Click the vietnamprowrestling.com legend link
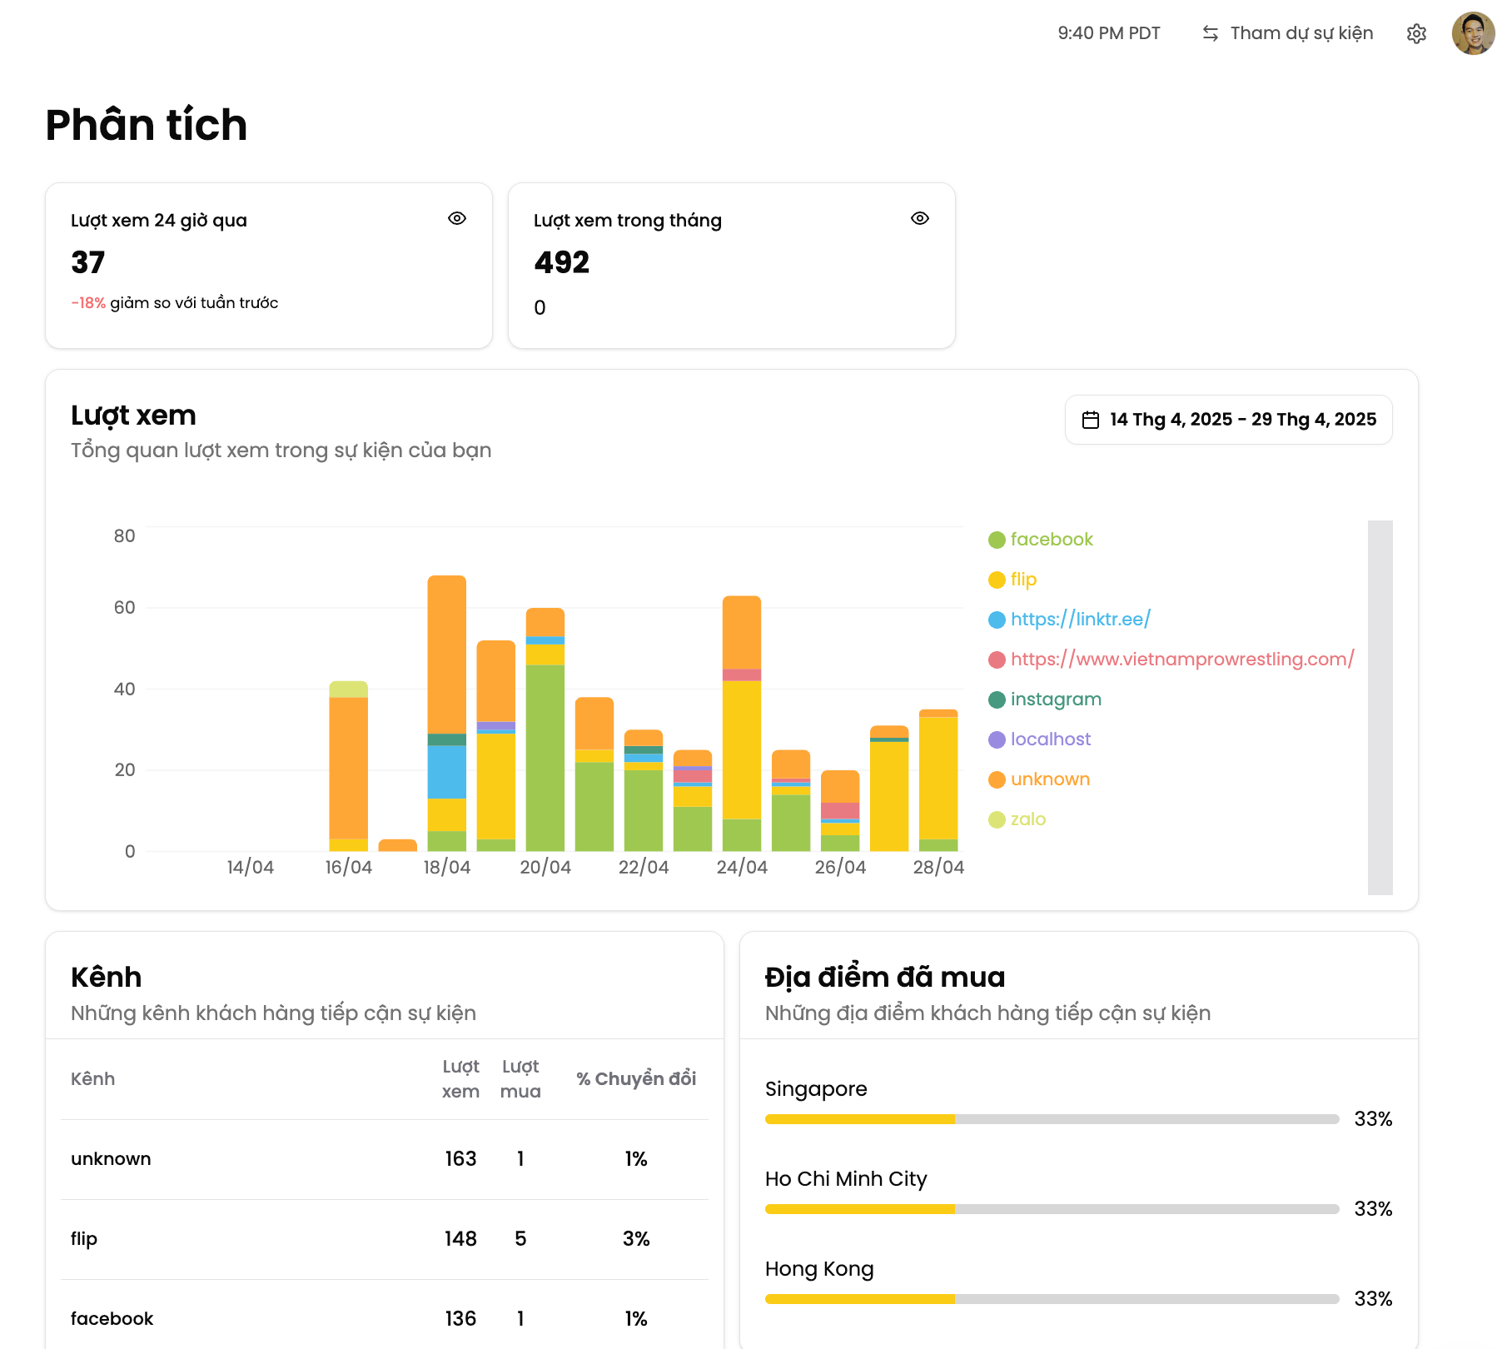Image resolution: width=1512 pixels, height=1349 pixels. 1181,660
